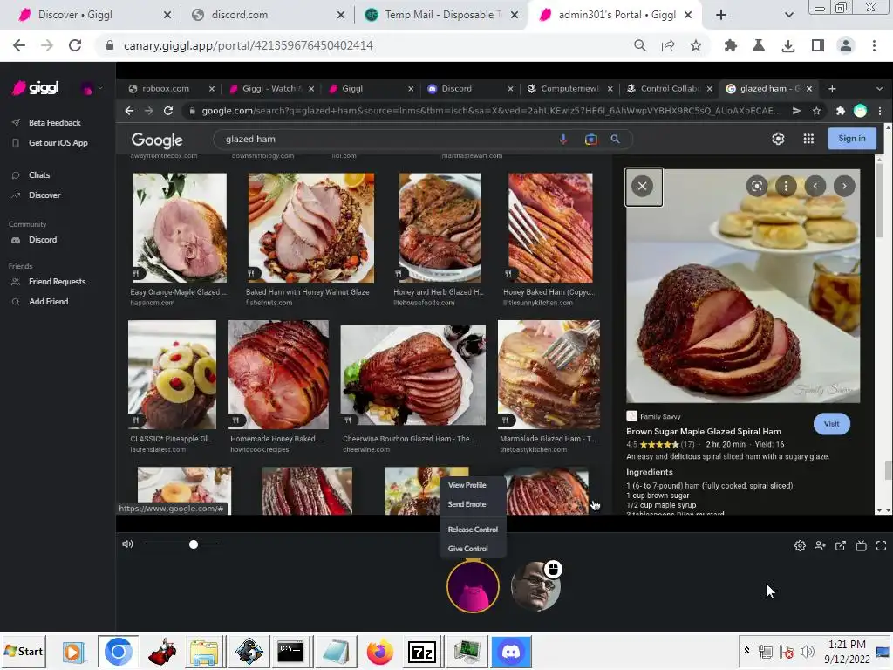Open Chats in Giggl sidebar
Screen dimensions: 893x670
tap(38, 174)
